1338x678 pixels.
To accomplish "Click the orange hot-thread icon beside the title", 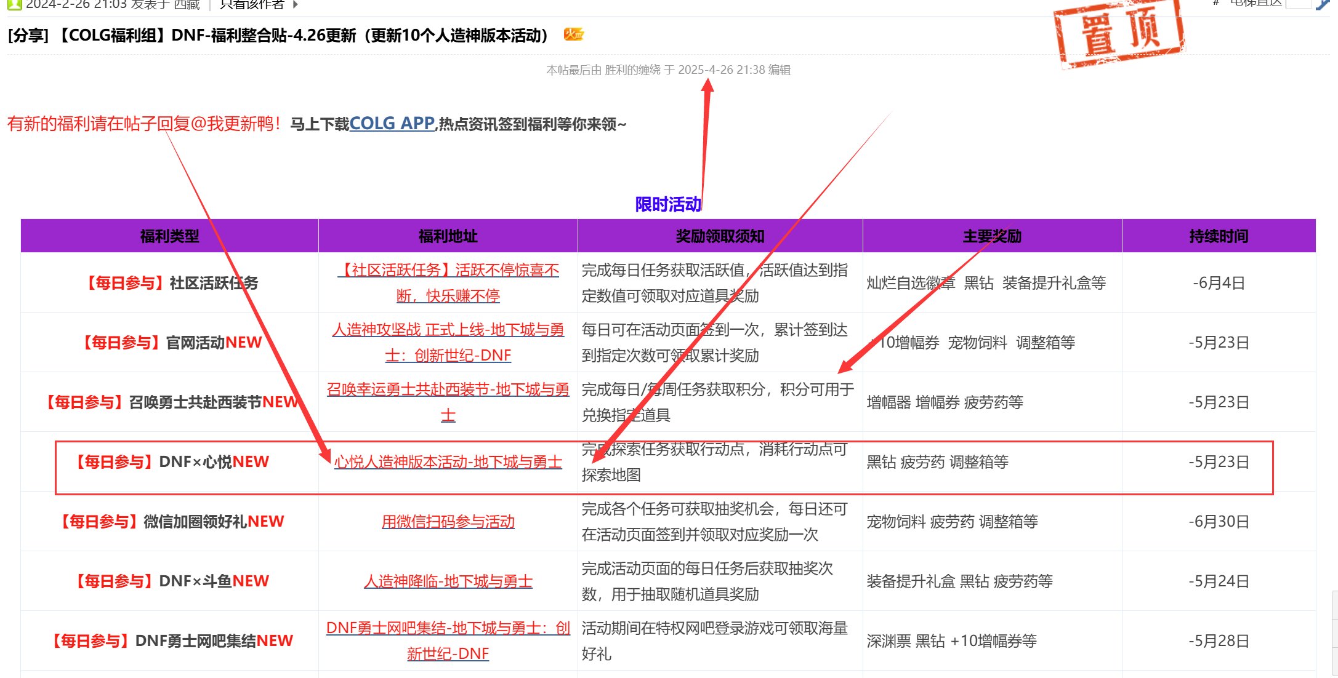I will [573, 34].
